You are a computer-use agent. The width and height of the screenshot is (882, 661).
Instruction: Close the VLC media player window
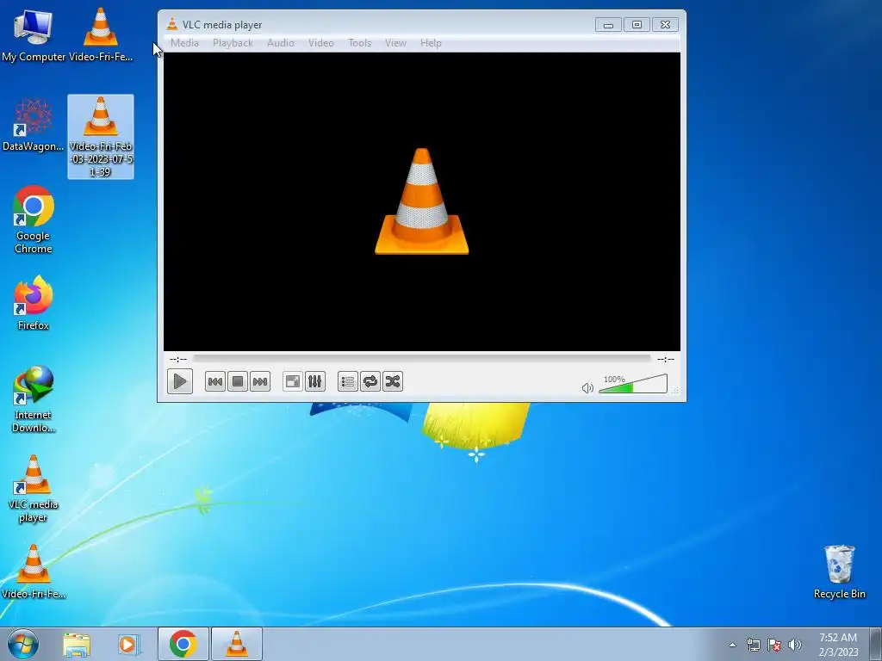(665, 25)
